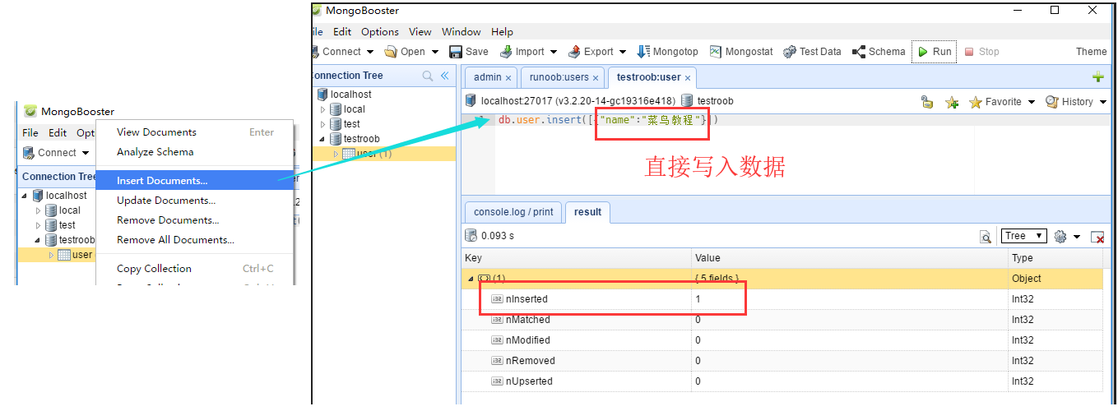The height and width of the screenshot is (411, 1118).
Task: Click the Save toolbar button
Action: 469,51
